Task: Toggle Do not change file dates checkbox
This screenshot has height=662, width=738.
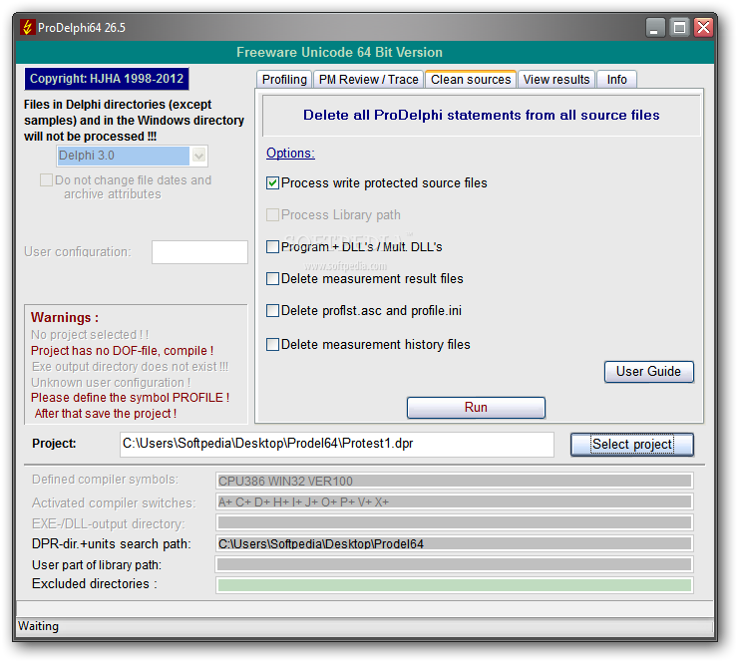Action: point(46,180)
